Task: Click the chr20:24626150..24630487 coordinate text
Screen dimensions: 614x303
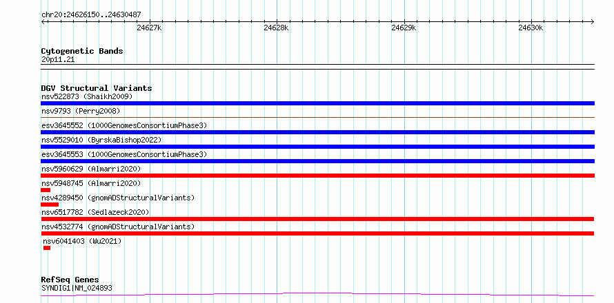Action: [91, 15]
